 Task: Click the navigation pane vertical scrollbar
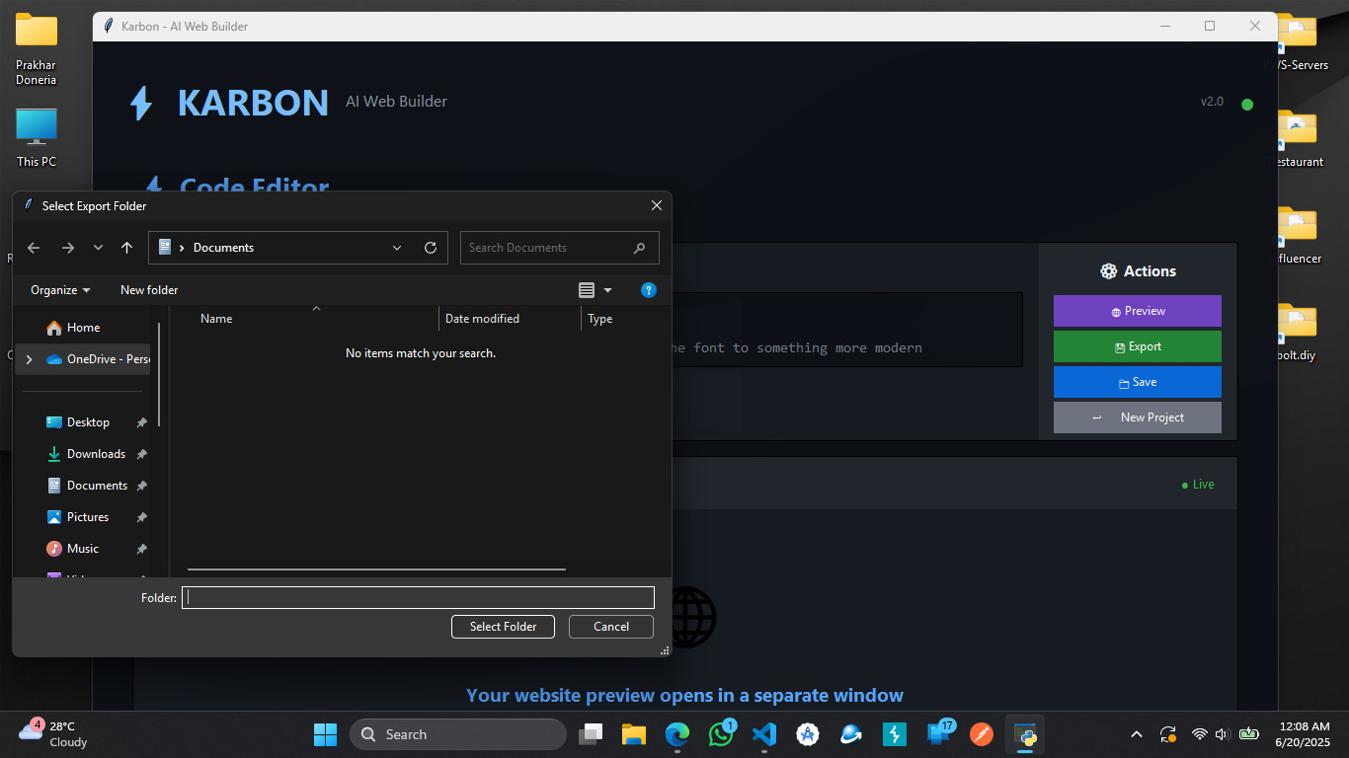(159, 375)
